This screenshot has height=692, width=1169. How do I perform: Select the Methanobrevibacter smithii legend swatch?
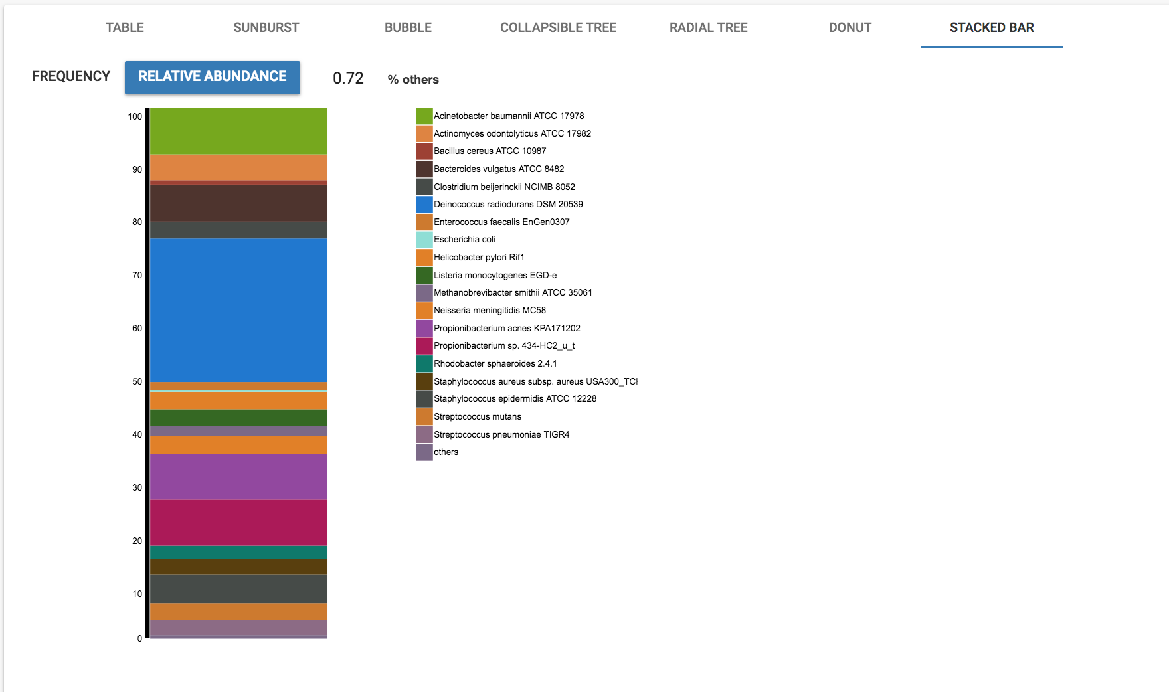424,293
